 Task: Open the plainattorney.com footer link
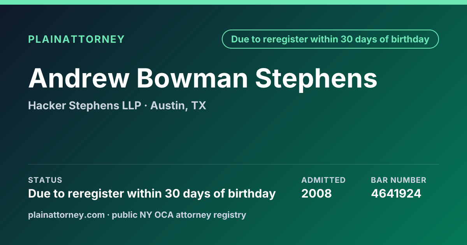click(66, 215)
